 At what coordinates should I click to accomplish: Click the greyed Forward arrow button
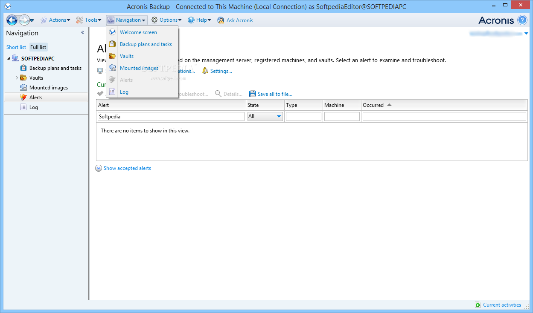coord(24,20)
